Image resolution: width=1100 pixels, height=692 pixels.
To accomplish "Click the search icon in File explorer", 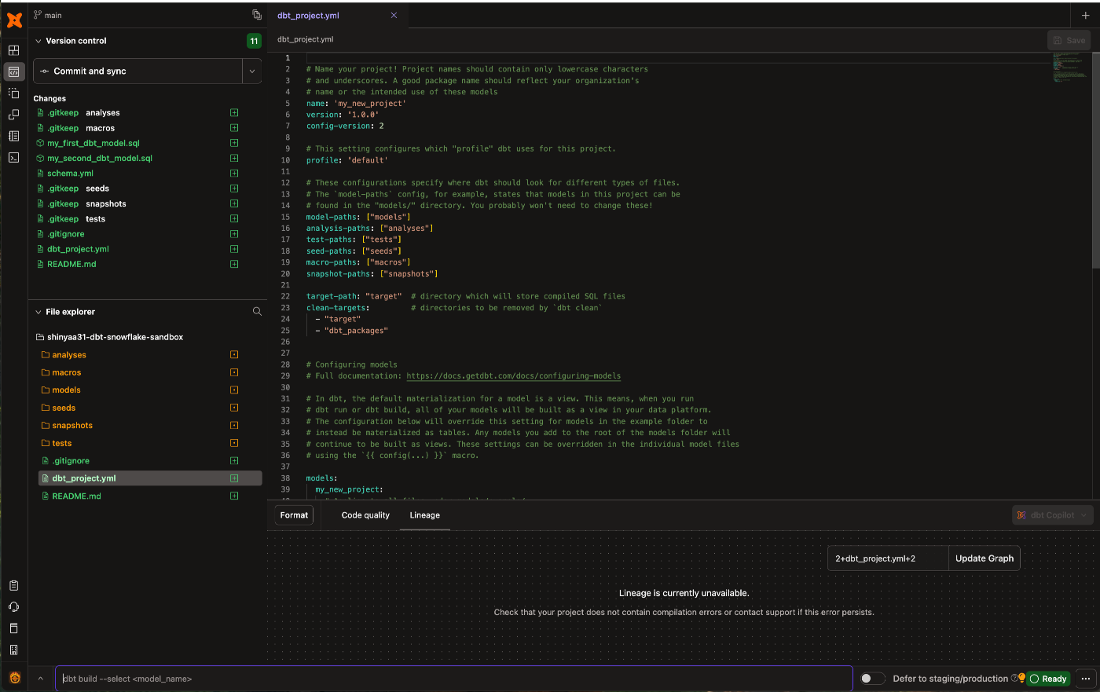I will (x=257, y=312).
